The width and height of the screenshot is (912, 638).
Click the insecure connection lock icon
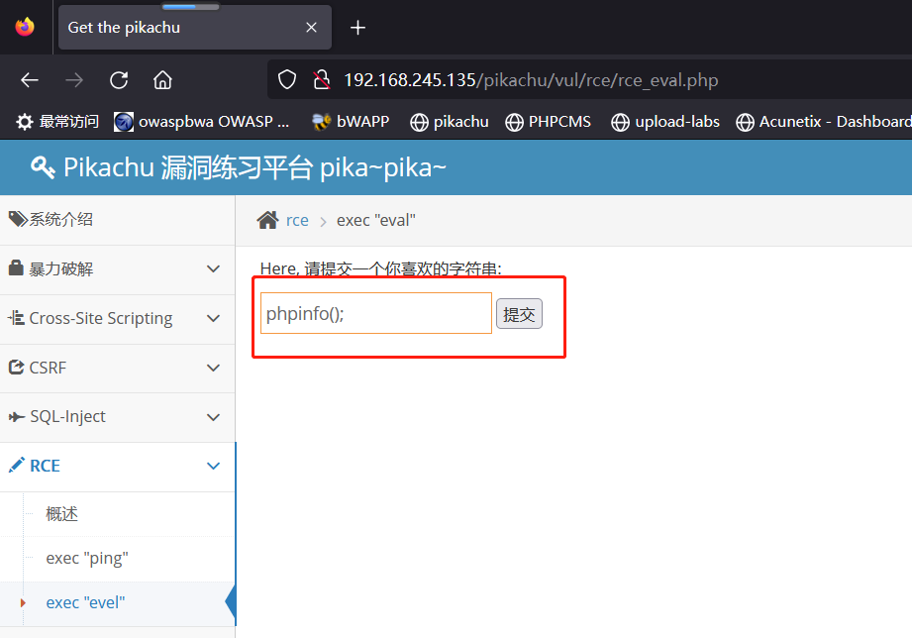pos(321,79)
